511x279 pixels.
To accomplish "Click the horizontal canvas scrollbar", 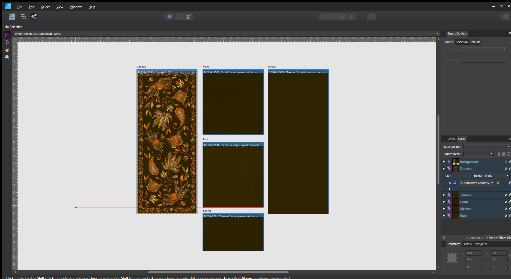I will pos(218,272).
